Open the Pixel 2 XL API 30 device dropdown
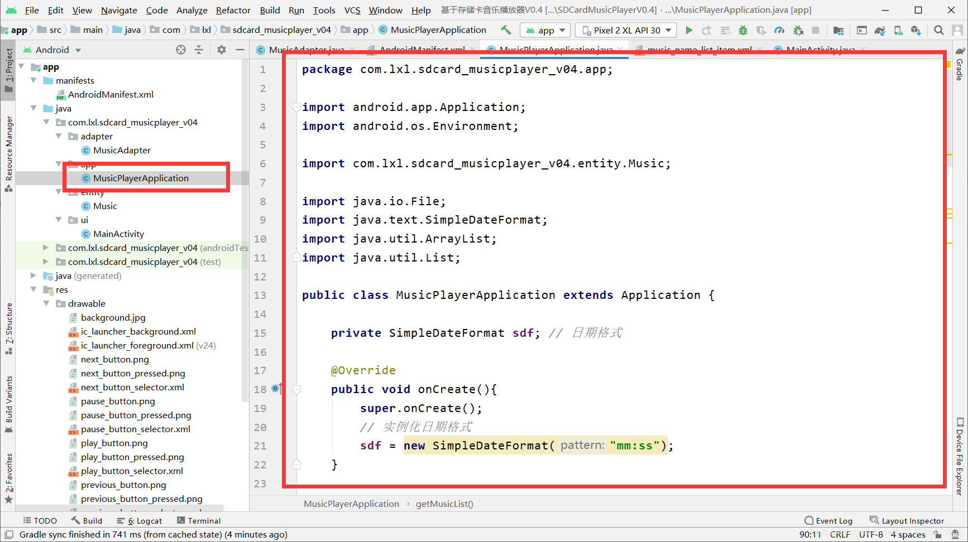This screenshot has height=542, width=968. [x=626, y=30]
